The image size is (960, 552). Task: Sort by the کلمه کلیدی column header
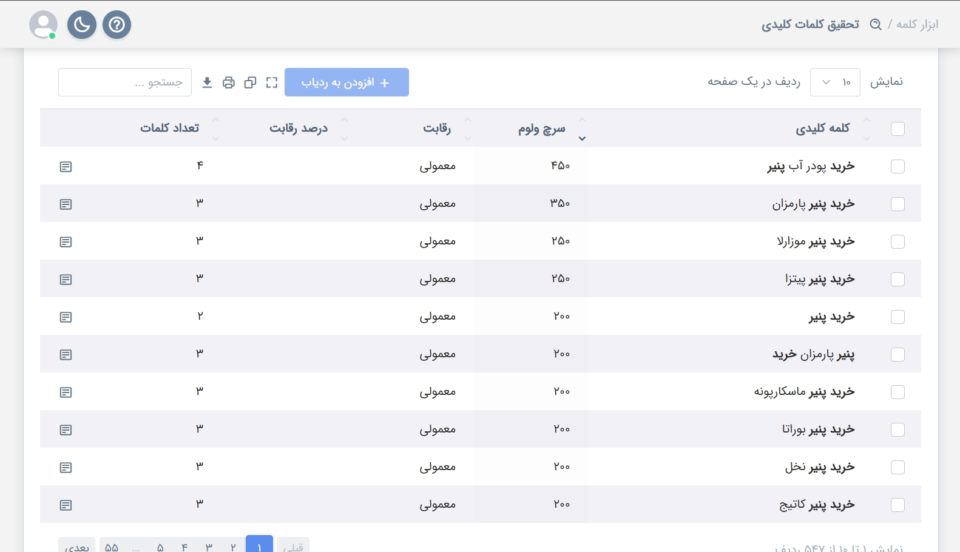click(x=822, y=129)
